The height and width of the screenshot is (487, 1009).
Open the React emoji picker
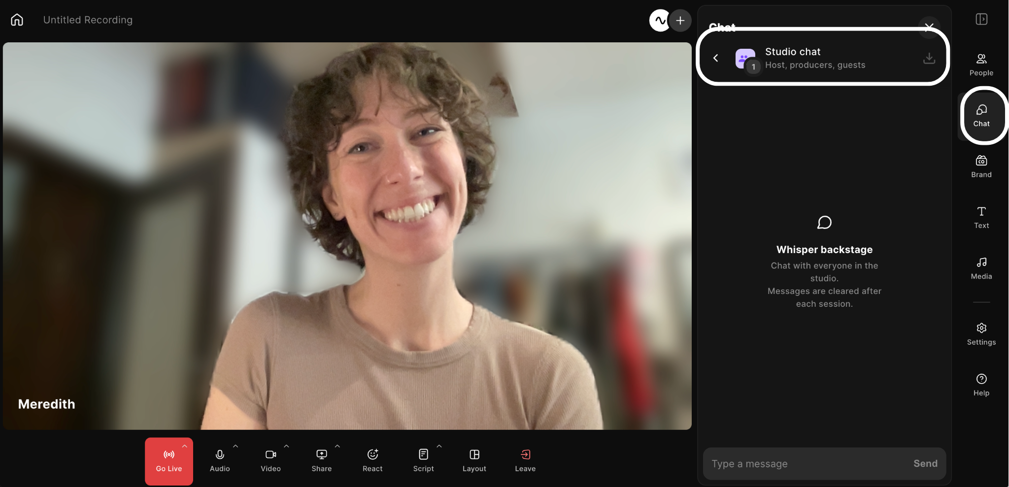372,461
